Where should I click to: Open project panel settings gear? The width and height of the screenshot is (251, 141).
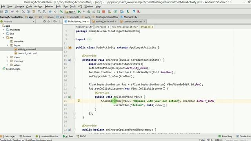click(x=55, y=22)
